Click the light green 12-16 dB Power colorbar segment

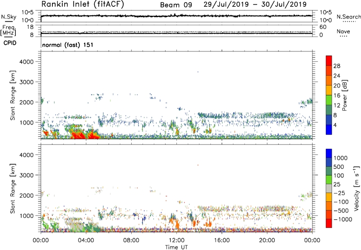click(329, 100)
